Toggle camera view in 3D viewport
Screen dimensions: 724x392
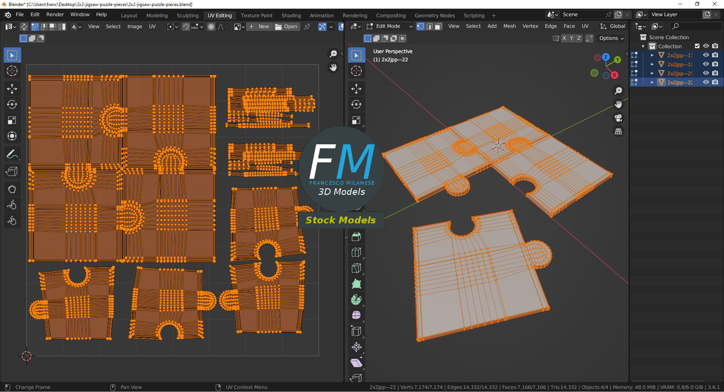[618, 118]
